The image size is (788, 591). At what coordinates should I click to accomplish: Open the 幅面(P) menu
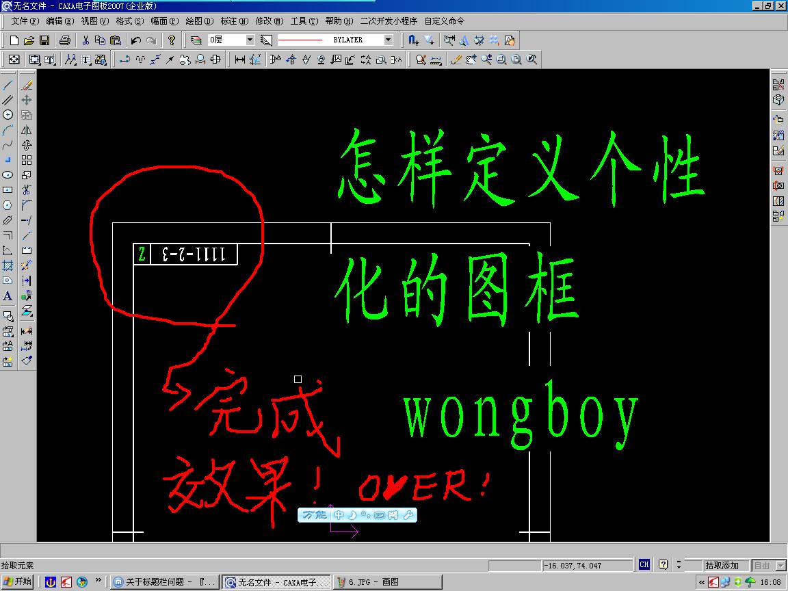[165, 21]
